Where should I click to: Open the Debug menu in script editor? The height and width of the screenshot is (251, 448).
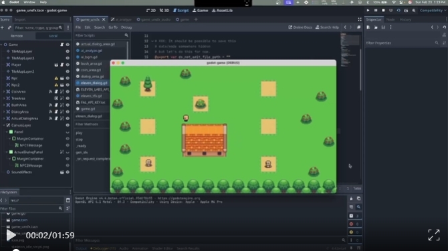point(126,27)
